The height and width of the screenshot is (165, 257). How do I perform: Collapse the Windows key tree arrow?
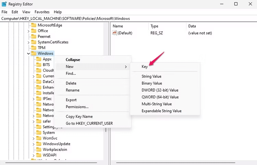tap(28, 54)
